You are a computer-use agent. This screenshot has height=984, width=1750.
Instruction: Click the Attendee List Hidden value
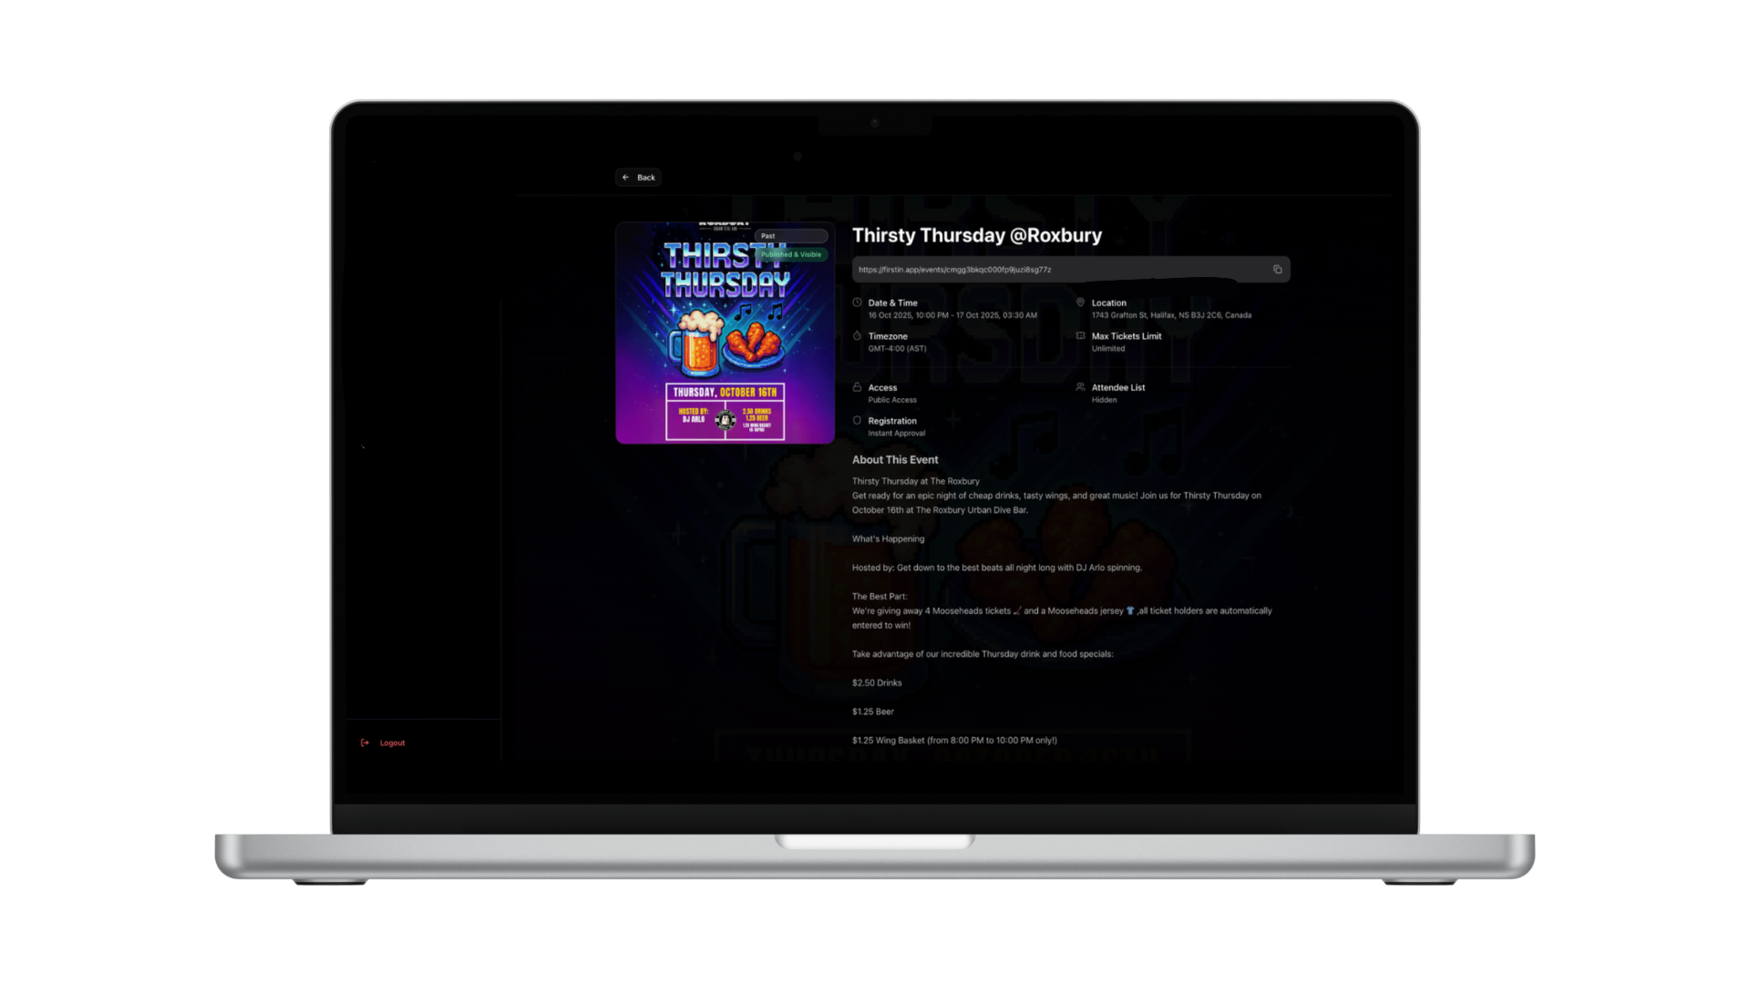1104,400
